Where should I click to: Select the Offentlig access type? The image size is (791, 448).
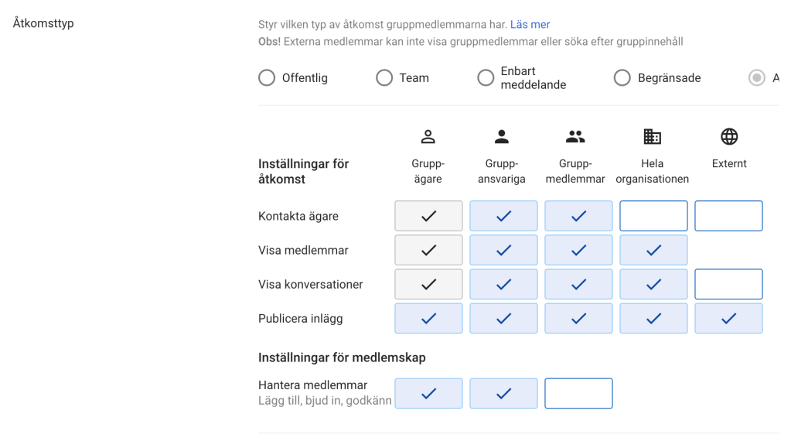tap(267, 78)
